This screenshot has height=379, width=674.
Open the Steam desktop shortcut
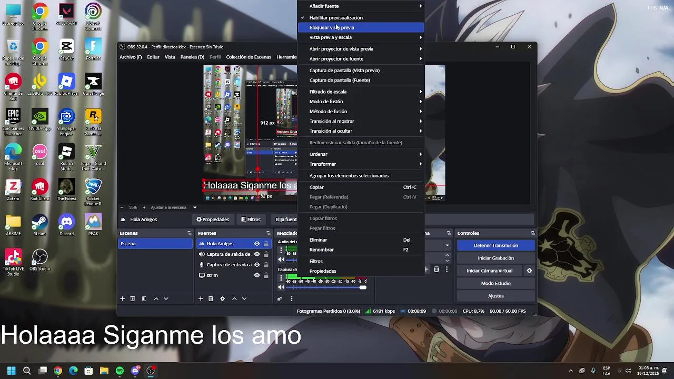tap(39, 224)
